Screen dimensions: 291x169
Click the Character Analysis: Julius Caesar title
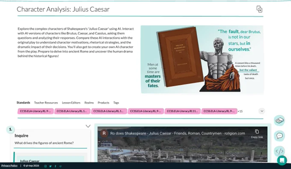[63, 9]
